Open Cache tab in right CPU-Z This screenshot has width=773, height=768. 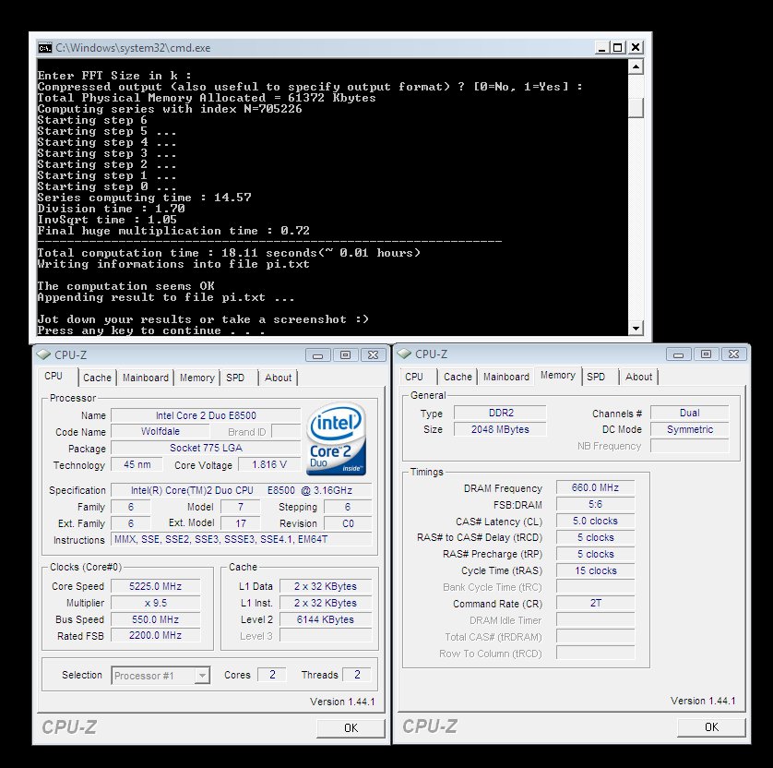pyautogui.click(x=458, y=377)
